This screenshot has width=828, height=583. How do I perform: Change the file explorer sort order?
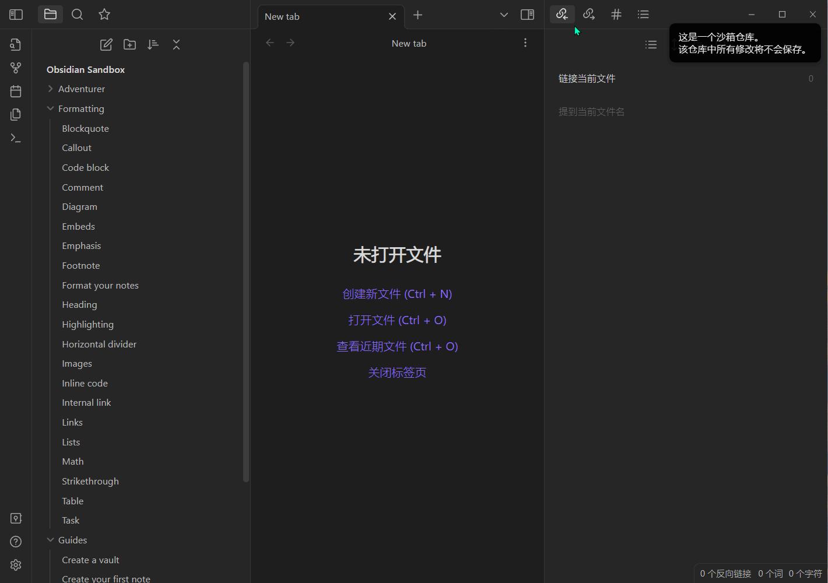(153, 44)
